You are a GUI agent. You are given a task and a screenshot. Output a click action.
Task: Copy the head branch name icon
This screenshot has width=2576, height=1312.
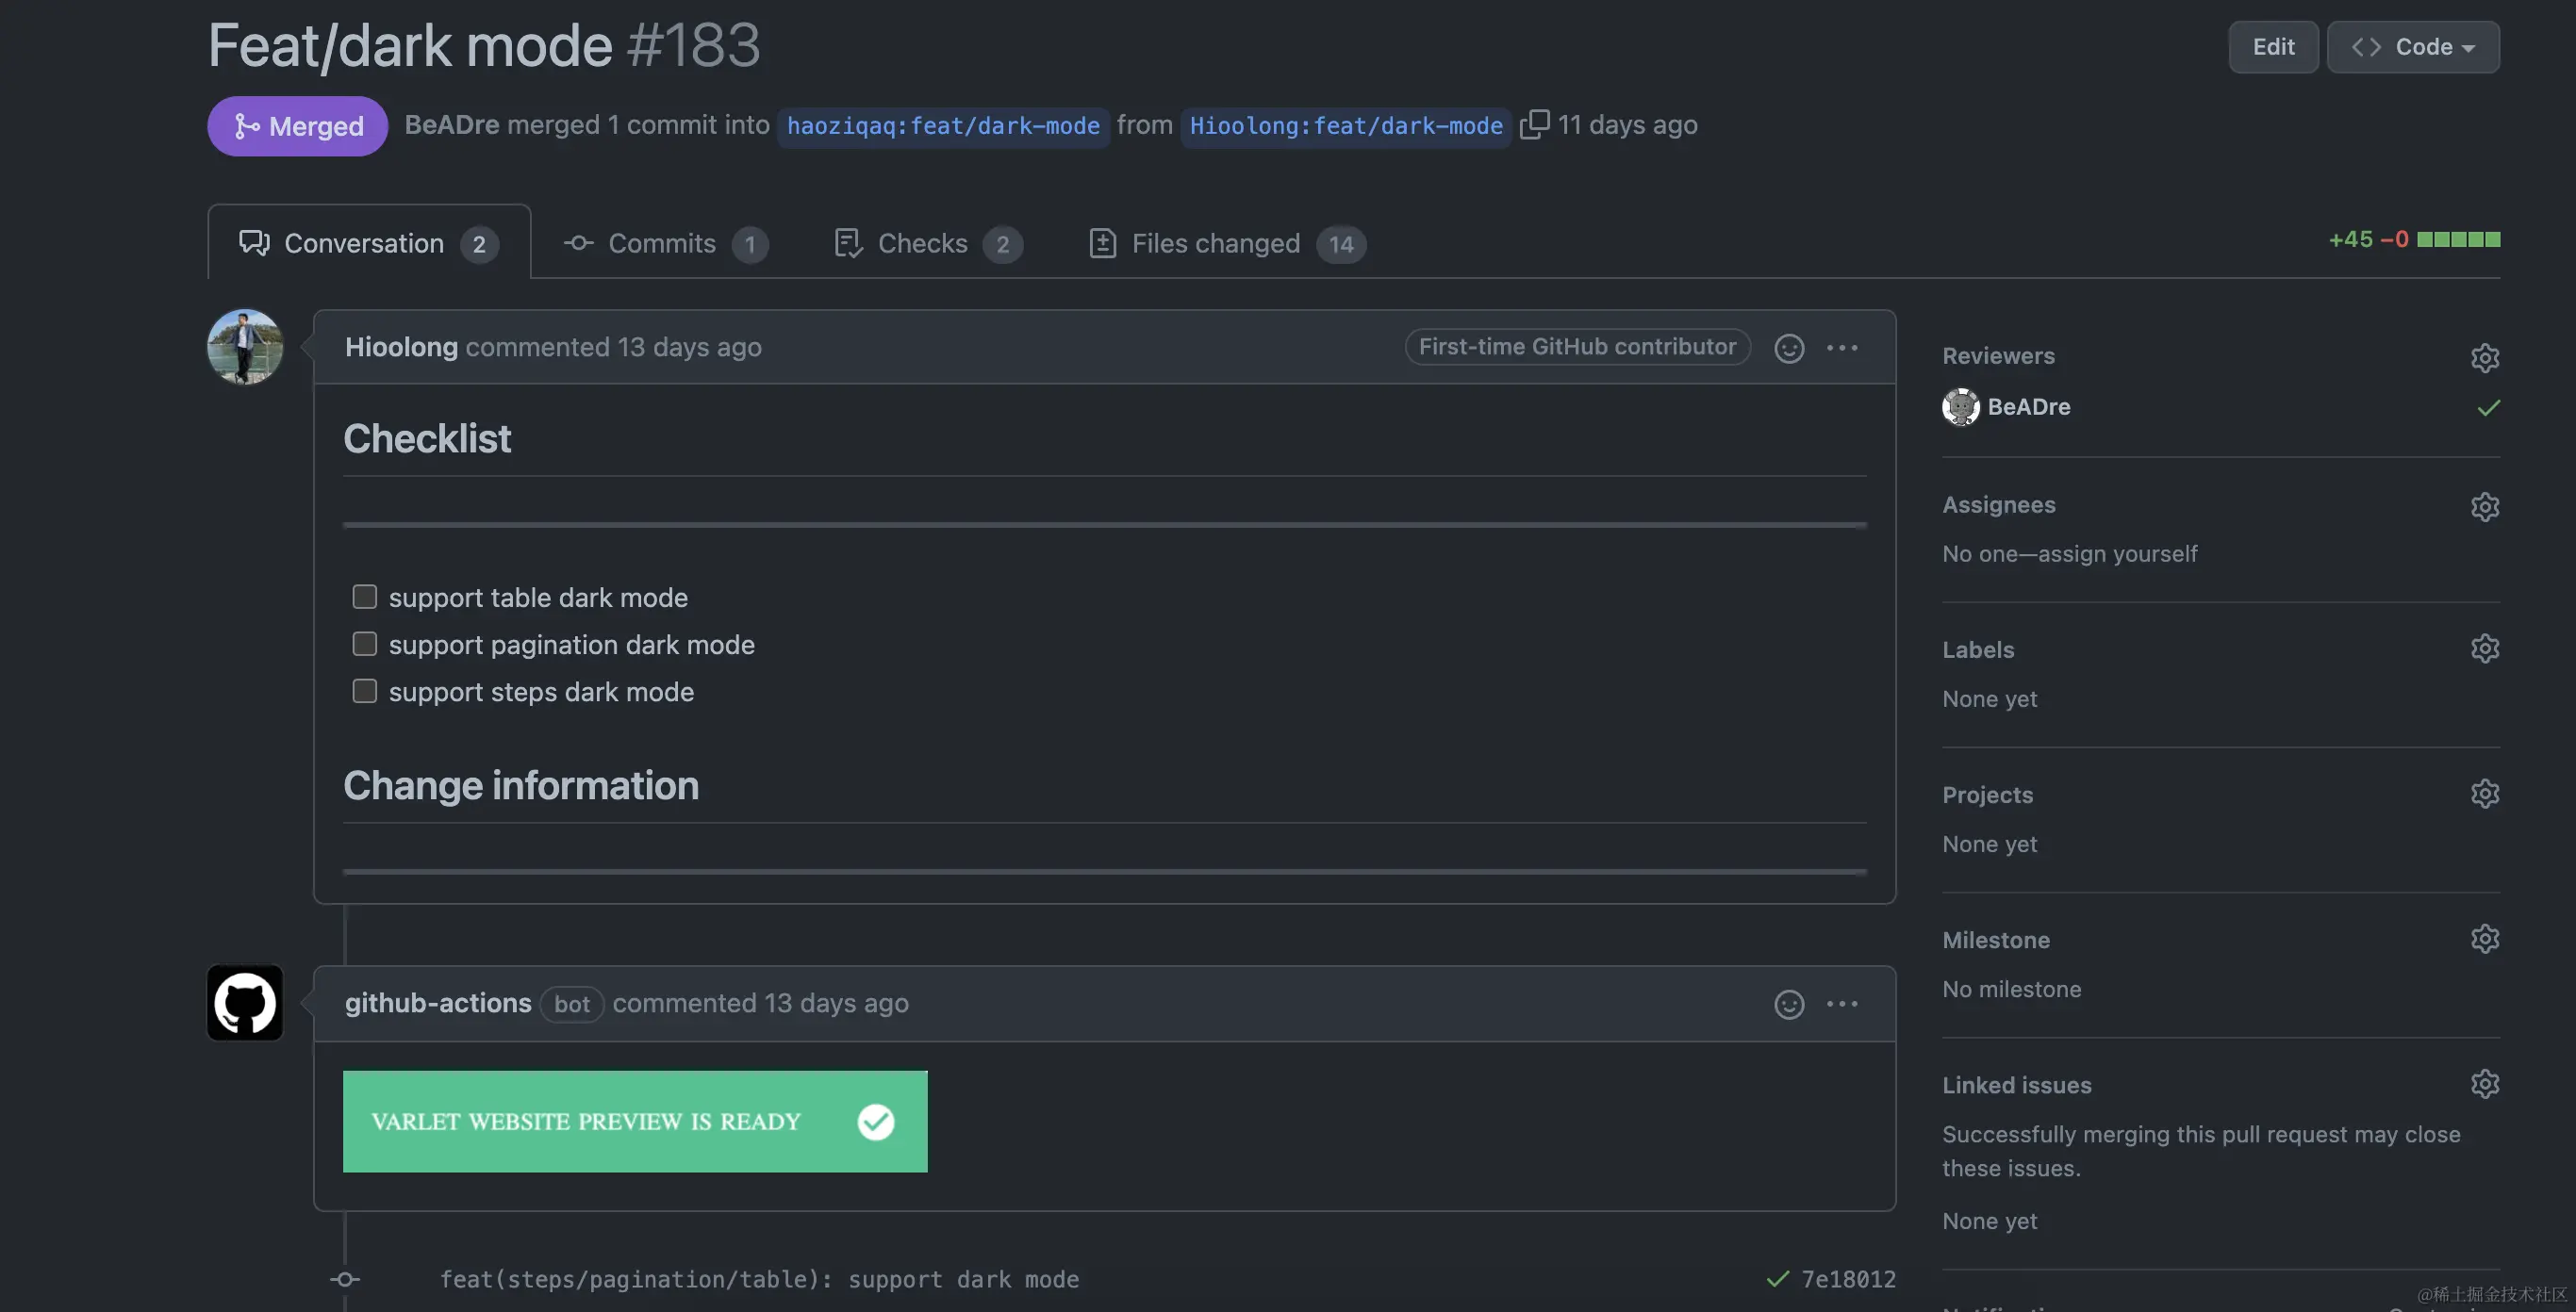[1534, 125]
